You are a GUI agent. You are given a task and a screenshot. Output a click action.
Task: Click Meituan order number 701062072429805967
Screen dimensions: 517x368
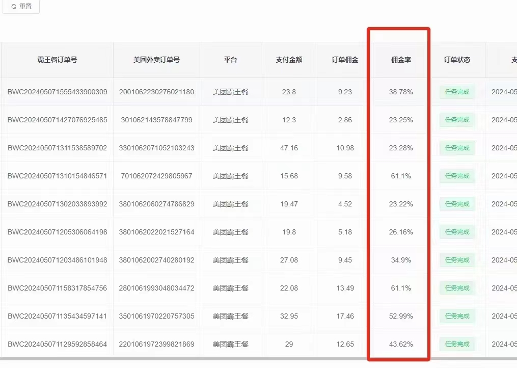pos(156,176)
